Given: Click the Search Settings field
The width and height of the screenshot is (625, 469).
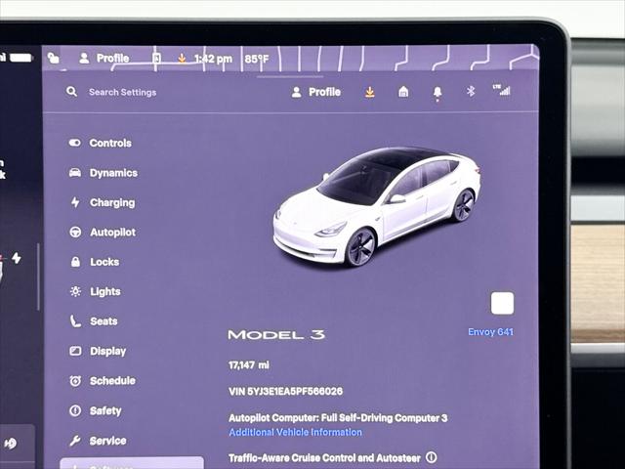Looking at the screenshot, I should [122, 92].
